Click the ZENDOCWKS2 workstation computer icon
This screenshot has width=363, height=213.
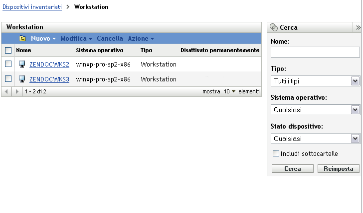tap(22, 65)
